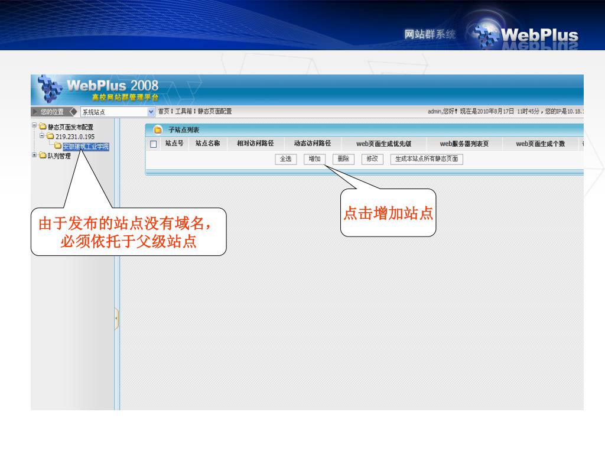Image resolution: width=605 pixels, height=454 pixels.
Task: Select 静态页面发布配置 root node
Action: (70, 127)
